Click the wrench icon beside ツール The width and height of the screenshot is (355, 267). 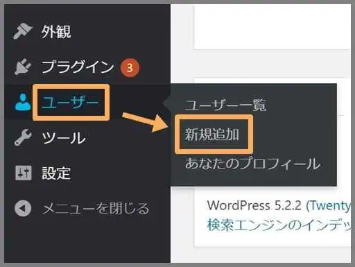click(23, 137)
